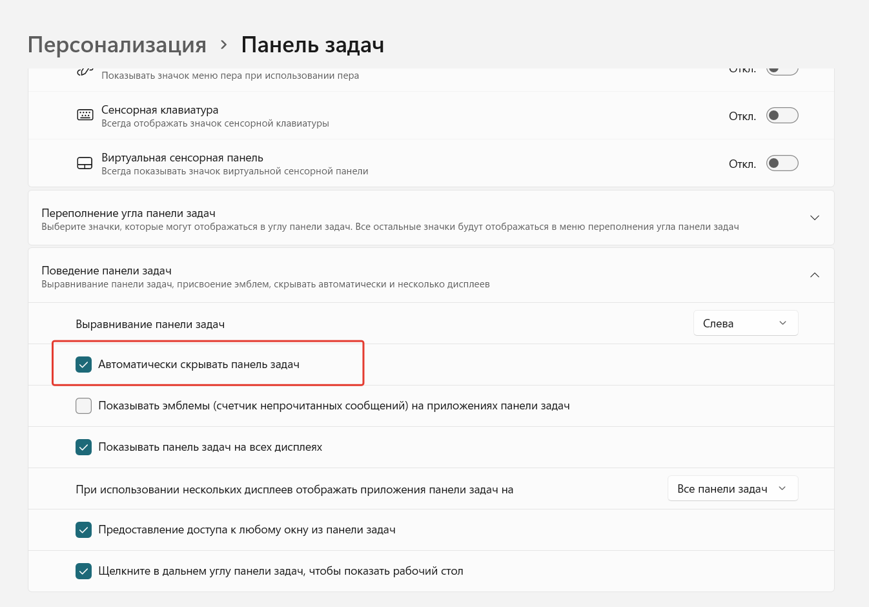Uncheck Показывать панель задач на всех дисплеях

83,447
